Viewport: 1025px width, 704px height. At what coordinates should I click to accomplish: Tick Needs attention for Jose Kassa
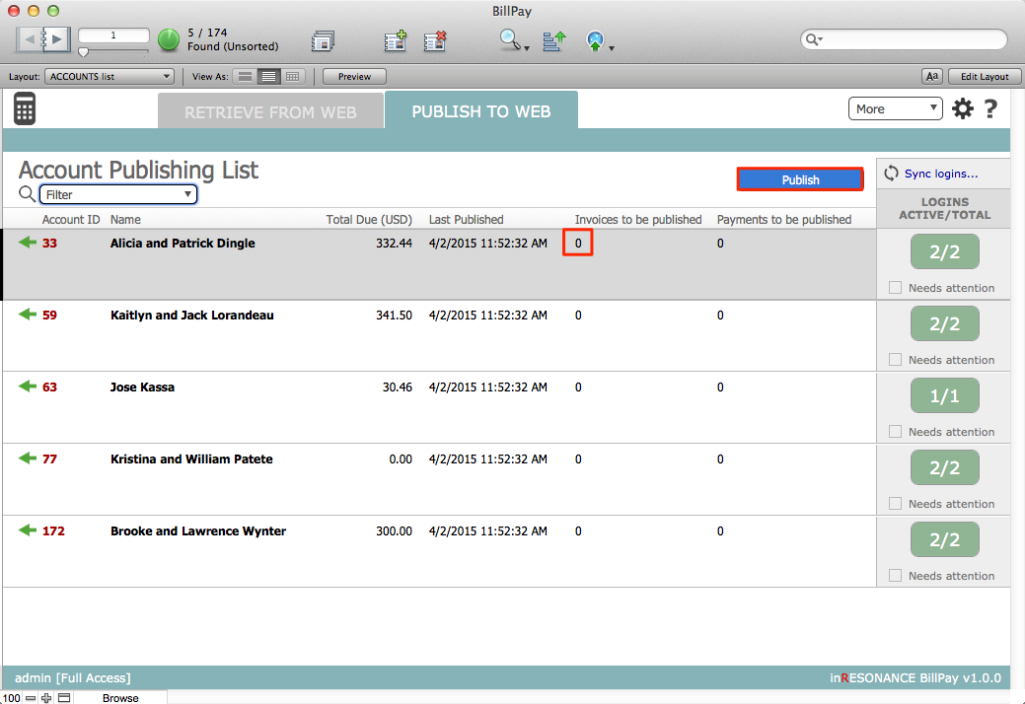(895, 432)
